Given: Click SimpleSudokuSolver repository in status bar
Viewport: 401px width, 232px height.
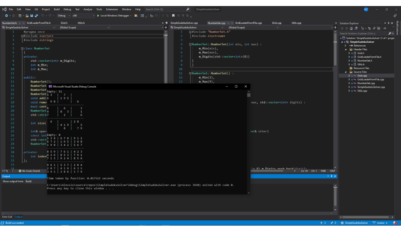Looking at the screenshot, I should point(354,223).
